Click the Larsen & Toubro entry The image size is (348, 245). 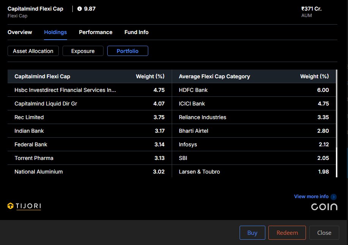click(199, 172)
